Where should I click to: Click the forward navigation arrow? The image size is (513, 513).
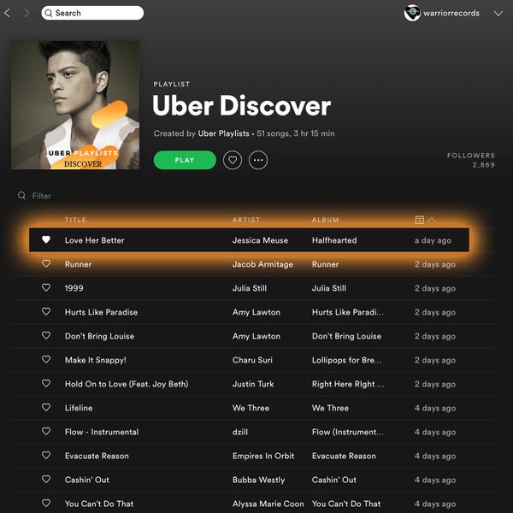pyautogui.click(x=27, y=14)
